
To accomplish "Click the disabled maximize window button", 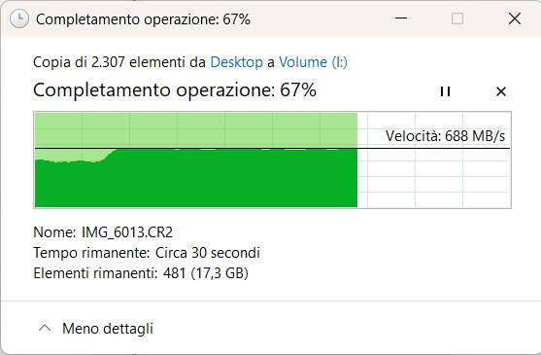I will coord(457,18).
